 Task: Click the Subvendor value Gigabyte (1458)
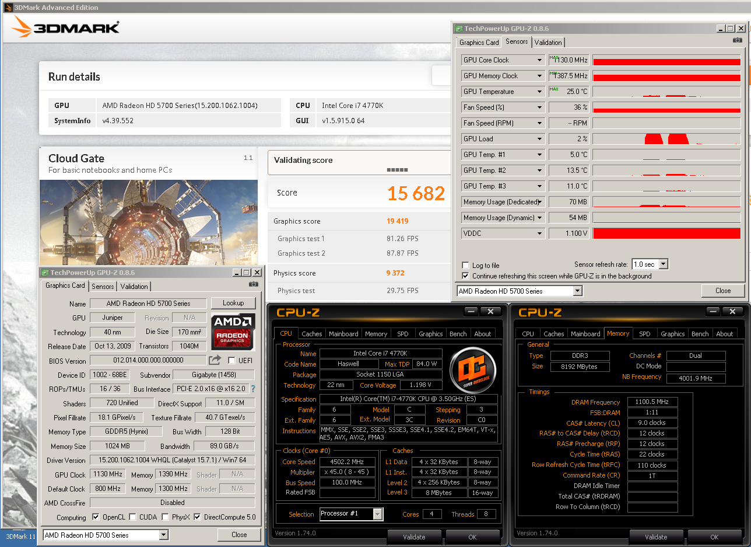214,375
